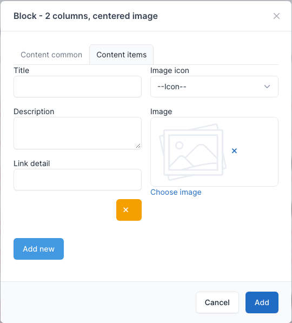Click the Link detail label
292x323 pixels.
point(32,163)
